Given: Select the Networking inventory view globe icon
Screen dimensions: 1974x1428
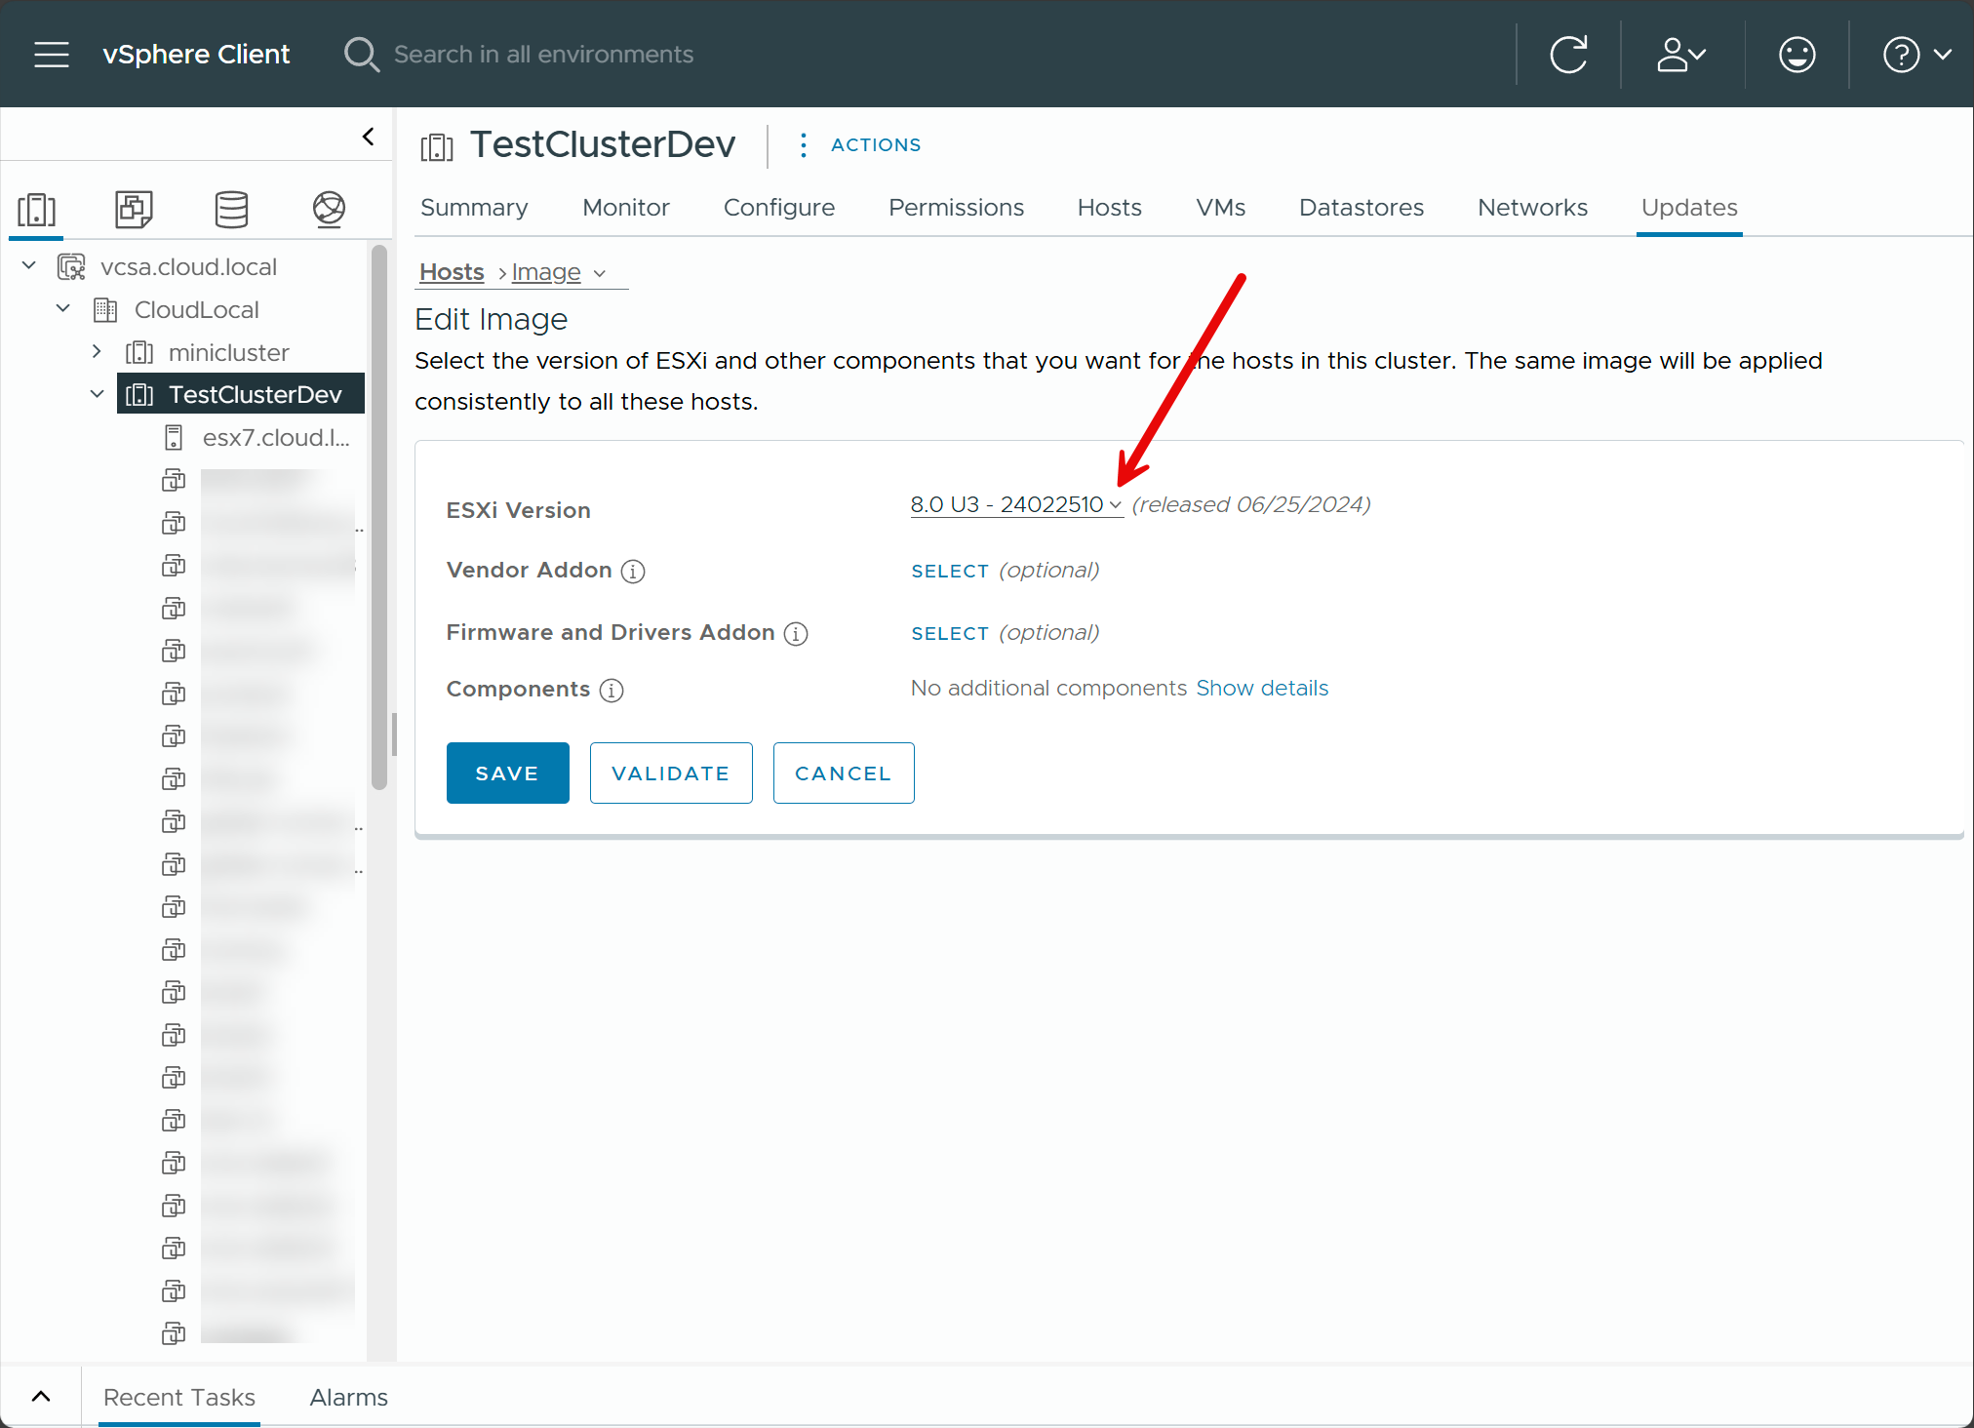Looking at the screenshot, I should [329, 209].
